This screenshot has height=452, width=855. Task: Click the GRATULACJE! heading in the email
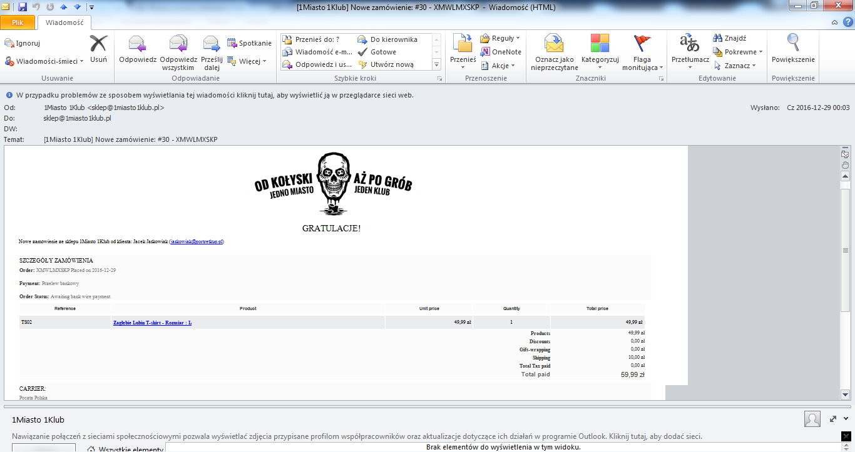click(331, 228)
